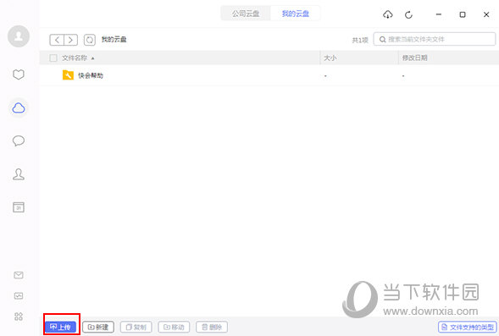Open the contacts sidebar icon
The width and height of the screenshot is (499, 336).
19,174
